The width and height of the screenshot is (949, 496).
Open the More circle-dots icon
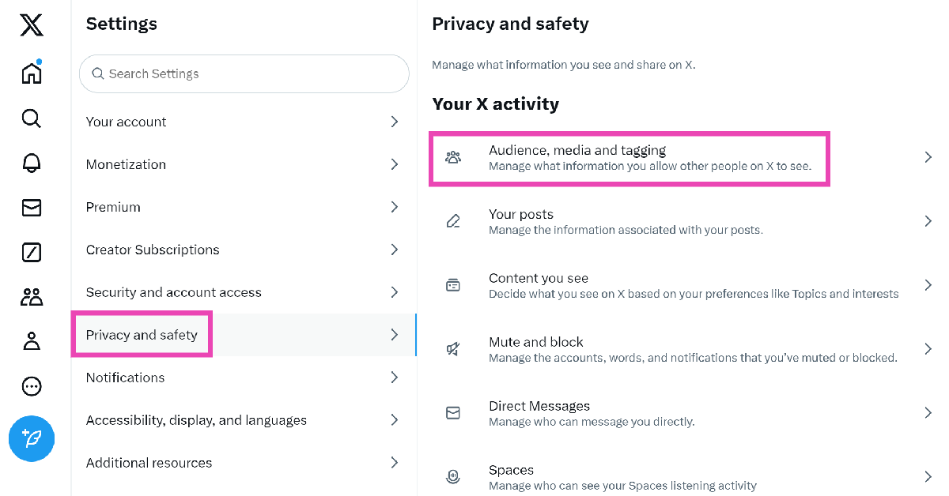(32, 386)
